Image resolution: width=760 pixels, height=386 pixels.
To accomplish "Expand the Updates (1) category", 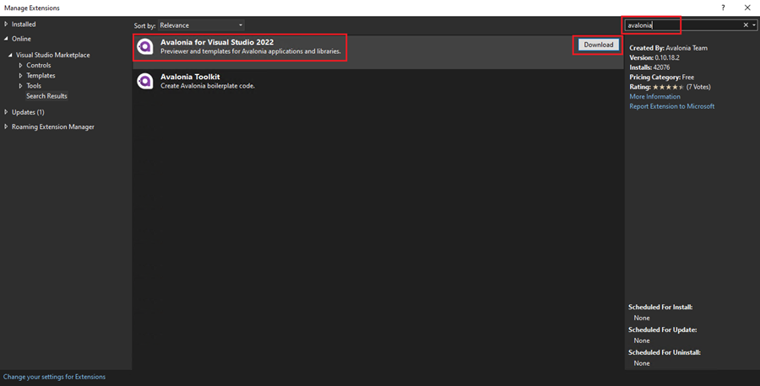I will click(6, 112).
